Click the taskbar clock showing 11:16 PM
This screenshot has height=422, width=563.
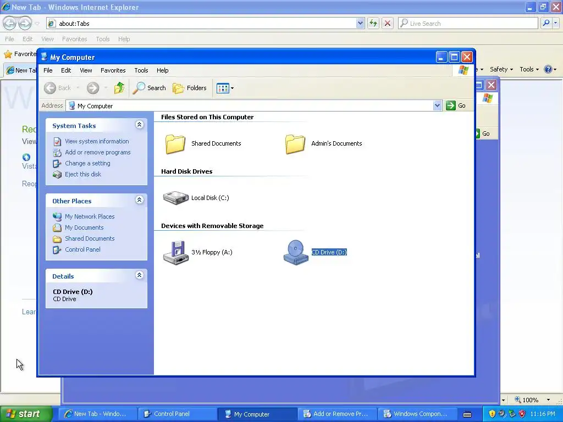point(542,414)
